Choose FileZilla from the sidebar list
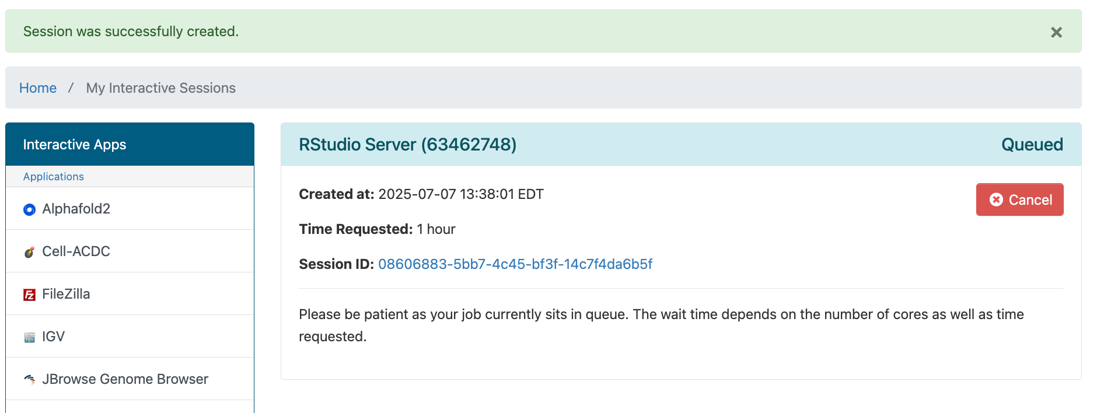Screen dimensions: 1097x413 coord(66,294)
